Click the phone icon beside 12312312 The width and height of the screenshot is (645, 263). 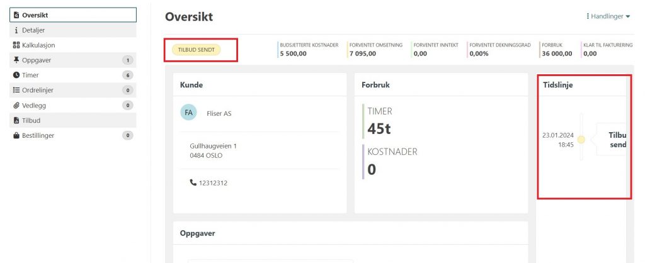pyautogui.click(x=193, y=182)
